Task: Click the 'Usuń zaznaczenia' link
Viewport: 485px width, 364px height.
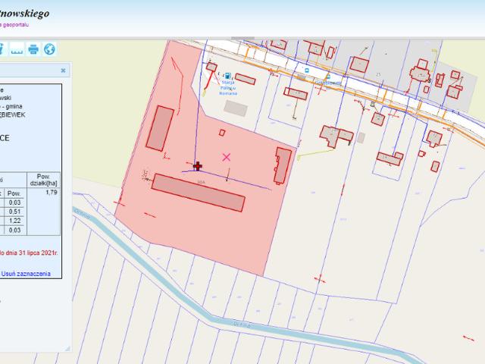Action: coord(27,274)
